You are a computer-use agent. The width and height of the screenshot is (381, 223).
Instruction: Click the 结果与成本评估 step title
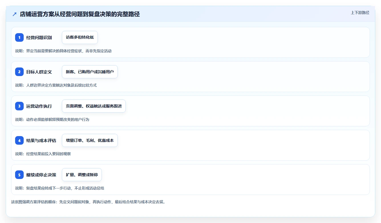pos(41,140)
